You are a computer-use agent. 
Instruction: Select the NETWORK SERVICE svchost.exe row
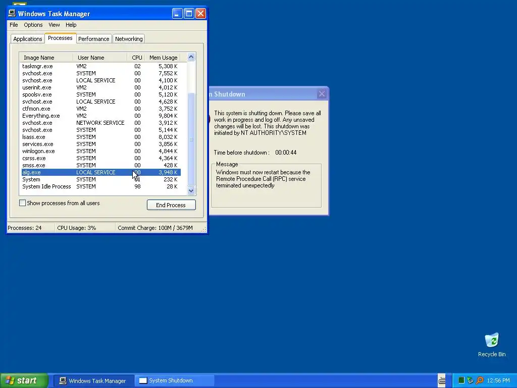101,123
